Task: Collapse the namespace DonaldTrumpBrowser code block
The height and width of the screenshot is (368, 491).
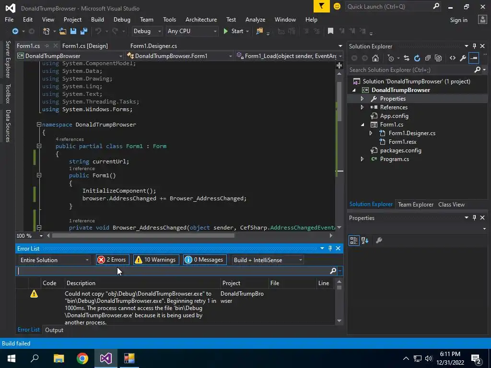Action: tap(39, 125)
